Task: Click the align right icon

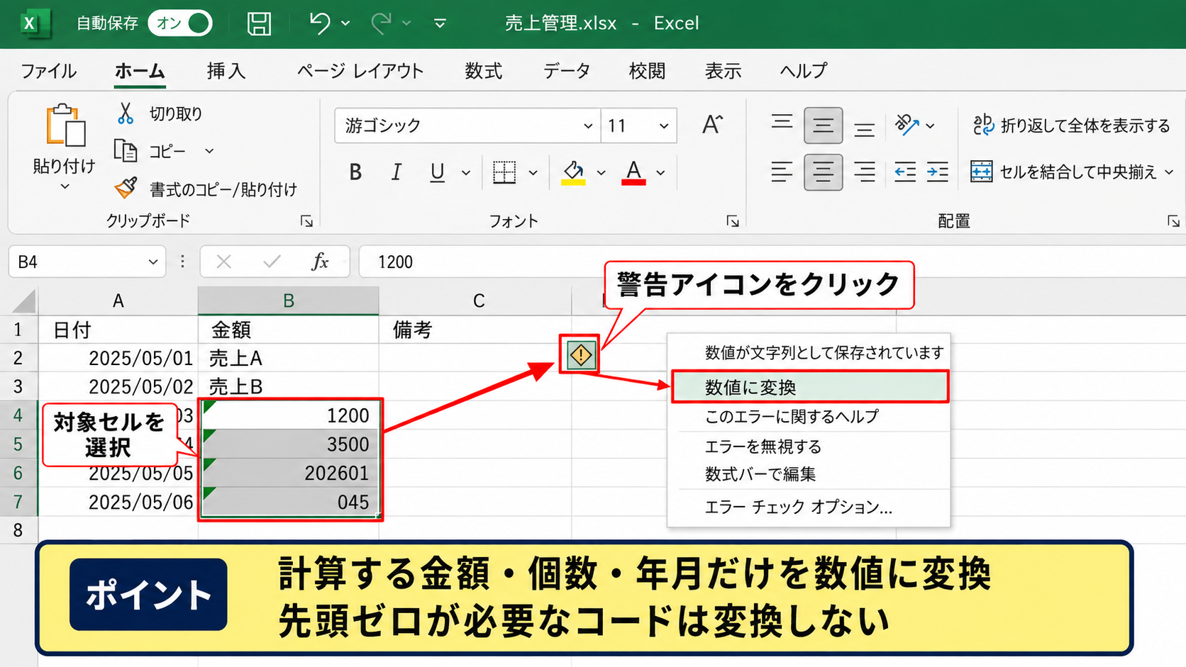Action: tap(864, 172)
